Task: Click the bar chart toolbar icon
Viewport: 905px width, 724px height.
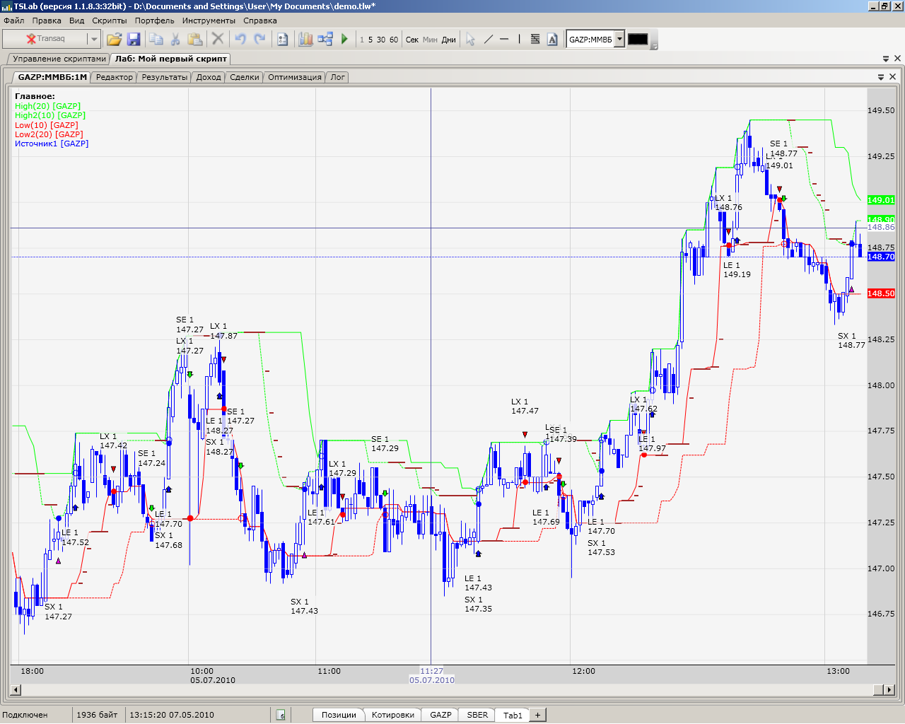Action: pos(305,39)
